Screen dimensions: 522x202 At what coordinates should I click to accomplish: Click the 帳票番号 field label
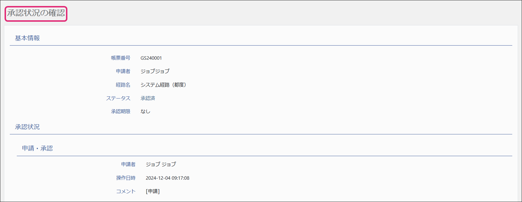(x=121, y=58)
